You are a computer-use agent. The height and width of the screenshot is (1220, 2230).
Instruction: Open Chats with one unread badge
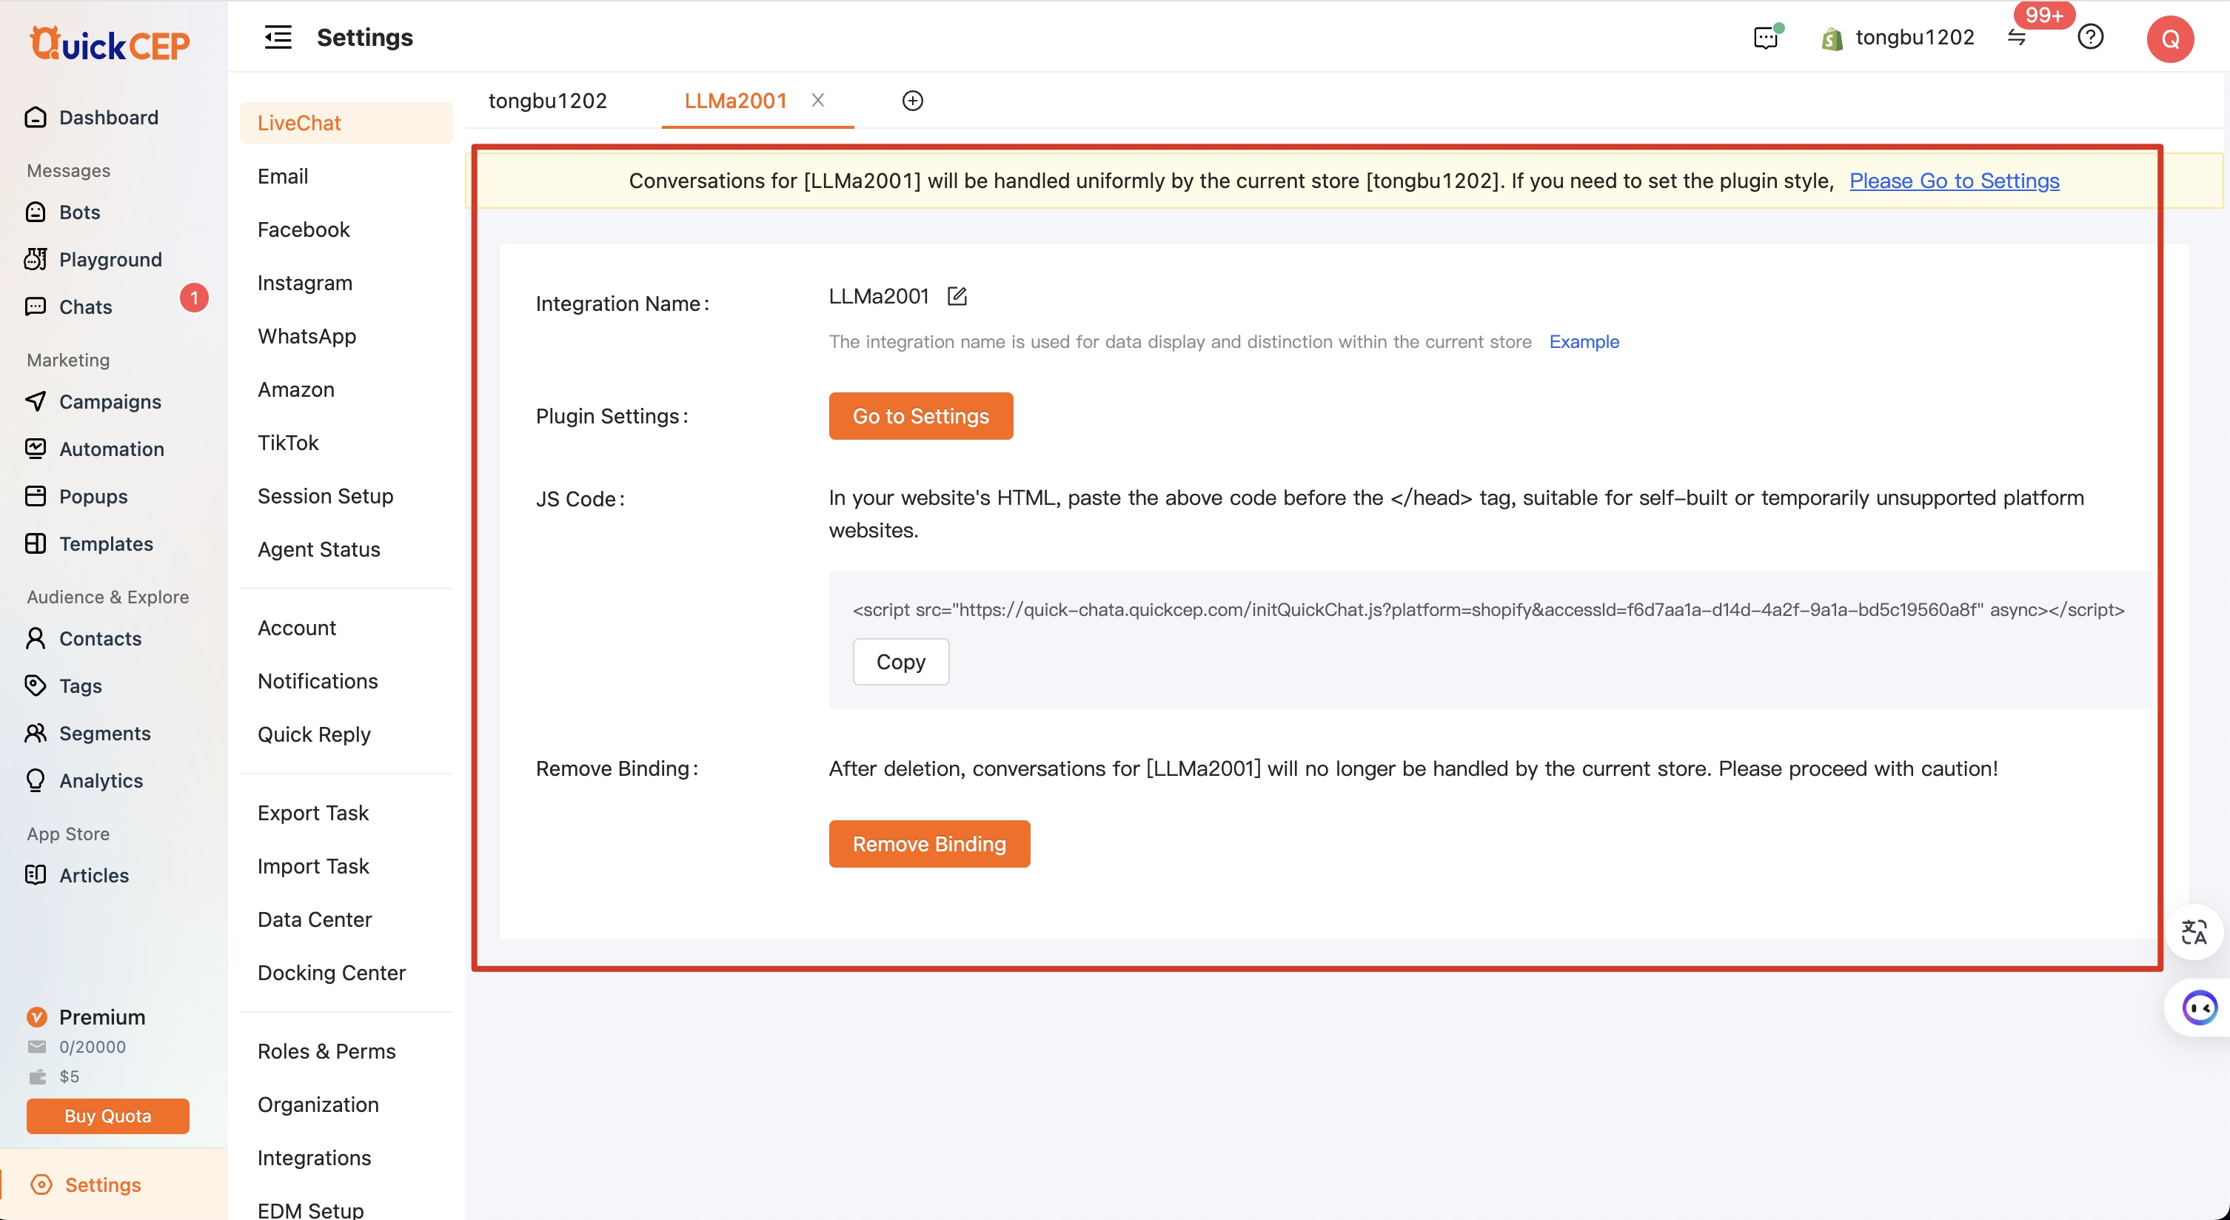point(86,306)
